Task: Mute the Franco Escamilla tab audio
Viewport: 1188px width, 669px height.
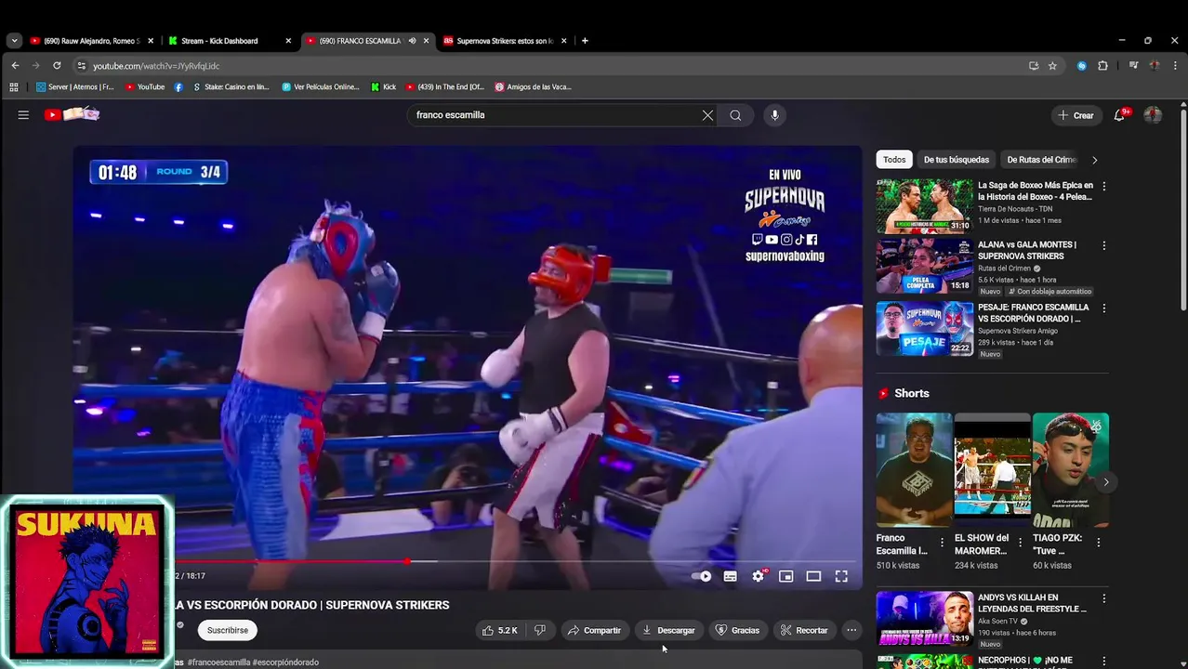Action: tap(412, 41)
